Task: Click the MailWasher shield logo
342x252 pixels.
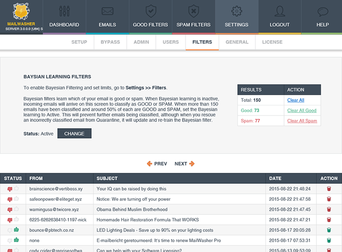Action: pos(21,11)
